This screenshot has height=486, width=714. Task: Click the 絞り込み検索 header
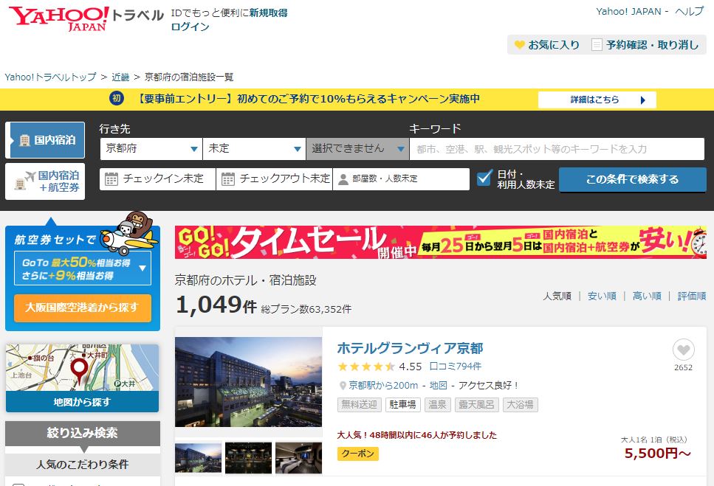pyautogui.click(x=83, y=433)
